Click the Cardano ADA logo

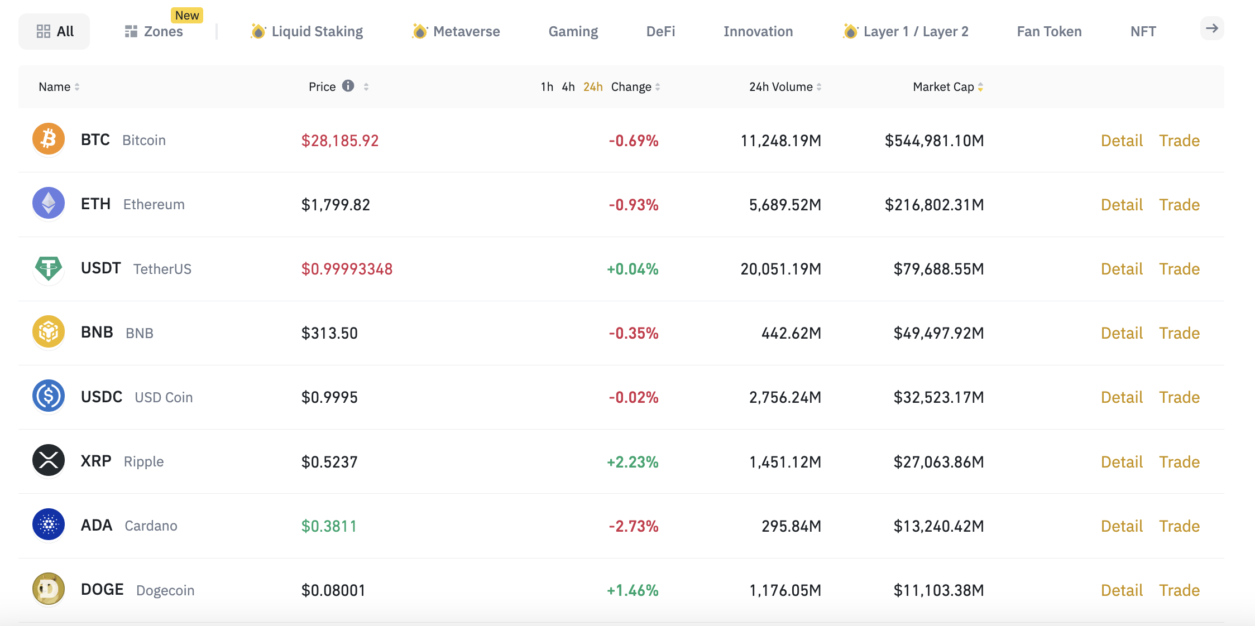pos(49,524)
